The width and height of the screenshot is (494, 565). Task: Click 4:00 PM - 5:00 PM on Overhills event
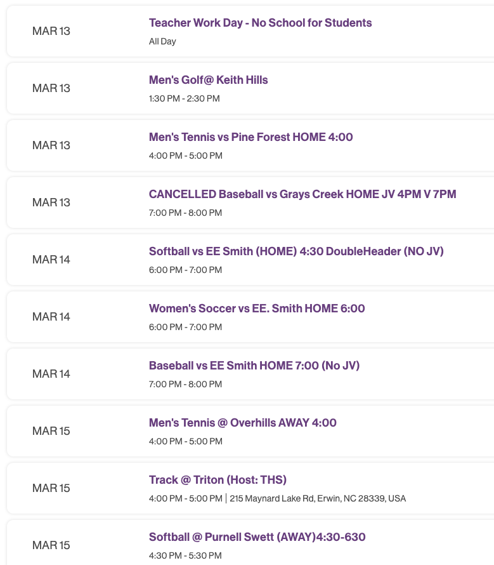(x=185, y=441)
